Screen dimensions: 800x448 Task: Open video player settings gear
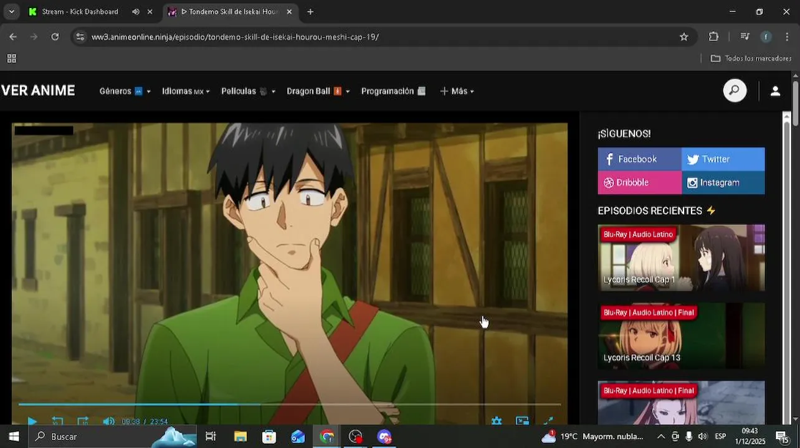pyautogui.click(x=497, y=421)
